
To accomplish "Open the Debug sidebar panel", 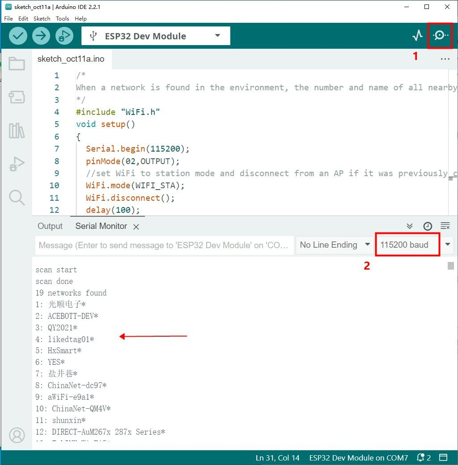I will click(17, 164).
